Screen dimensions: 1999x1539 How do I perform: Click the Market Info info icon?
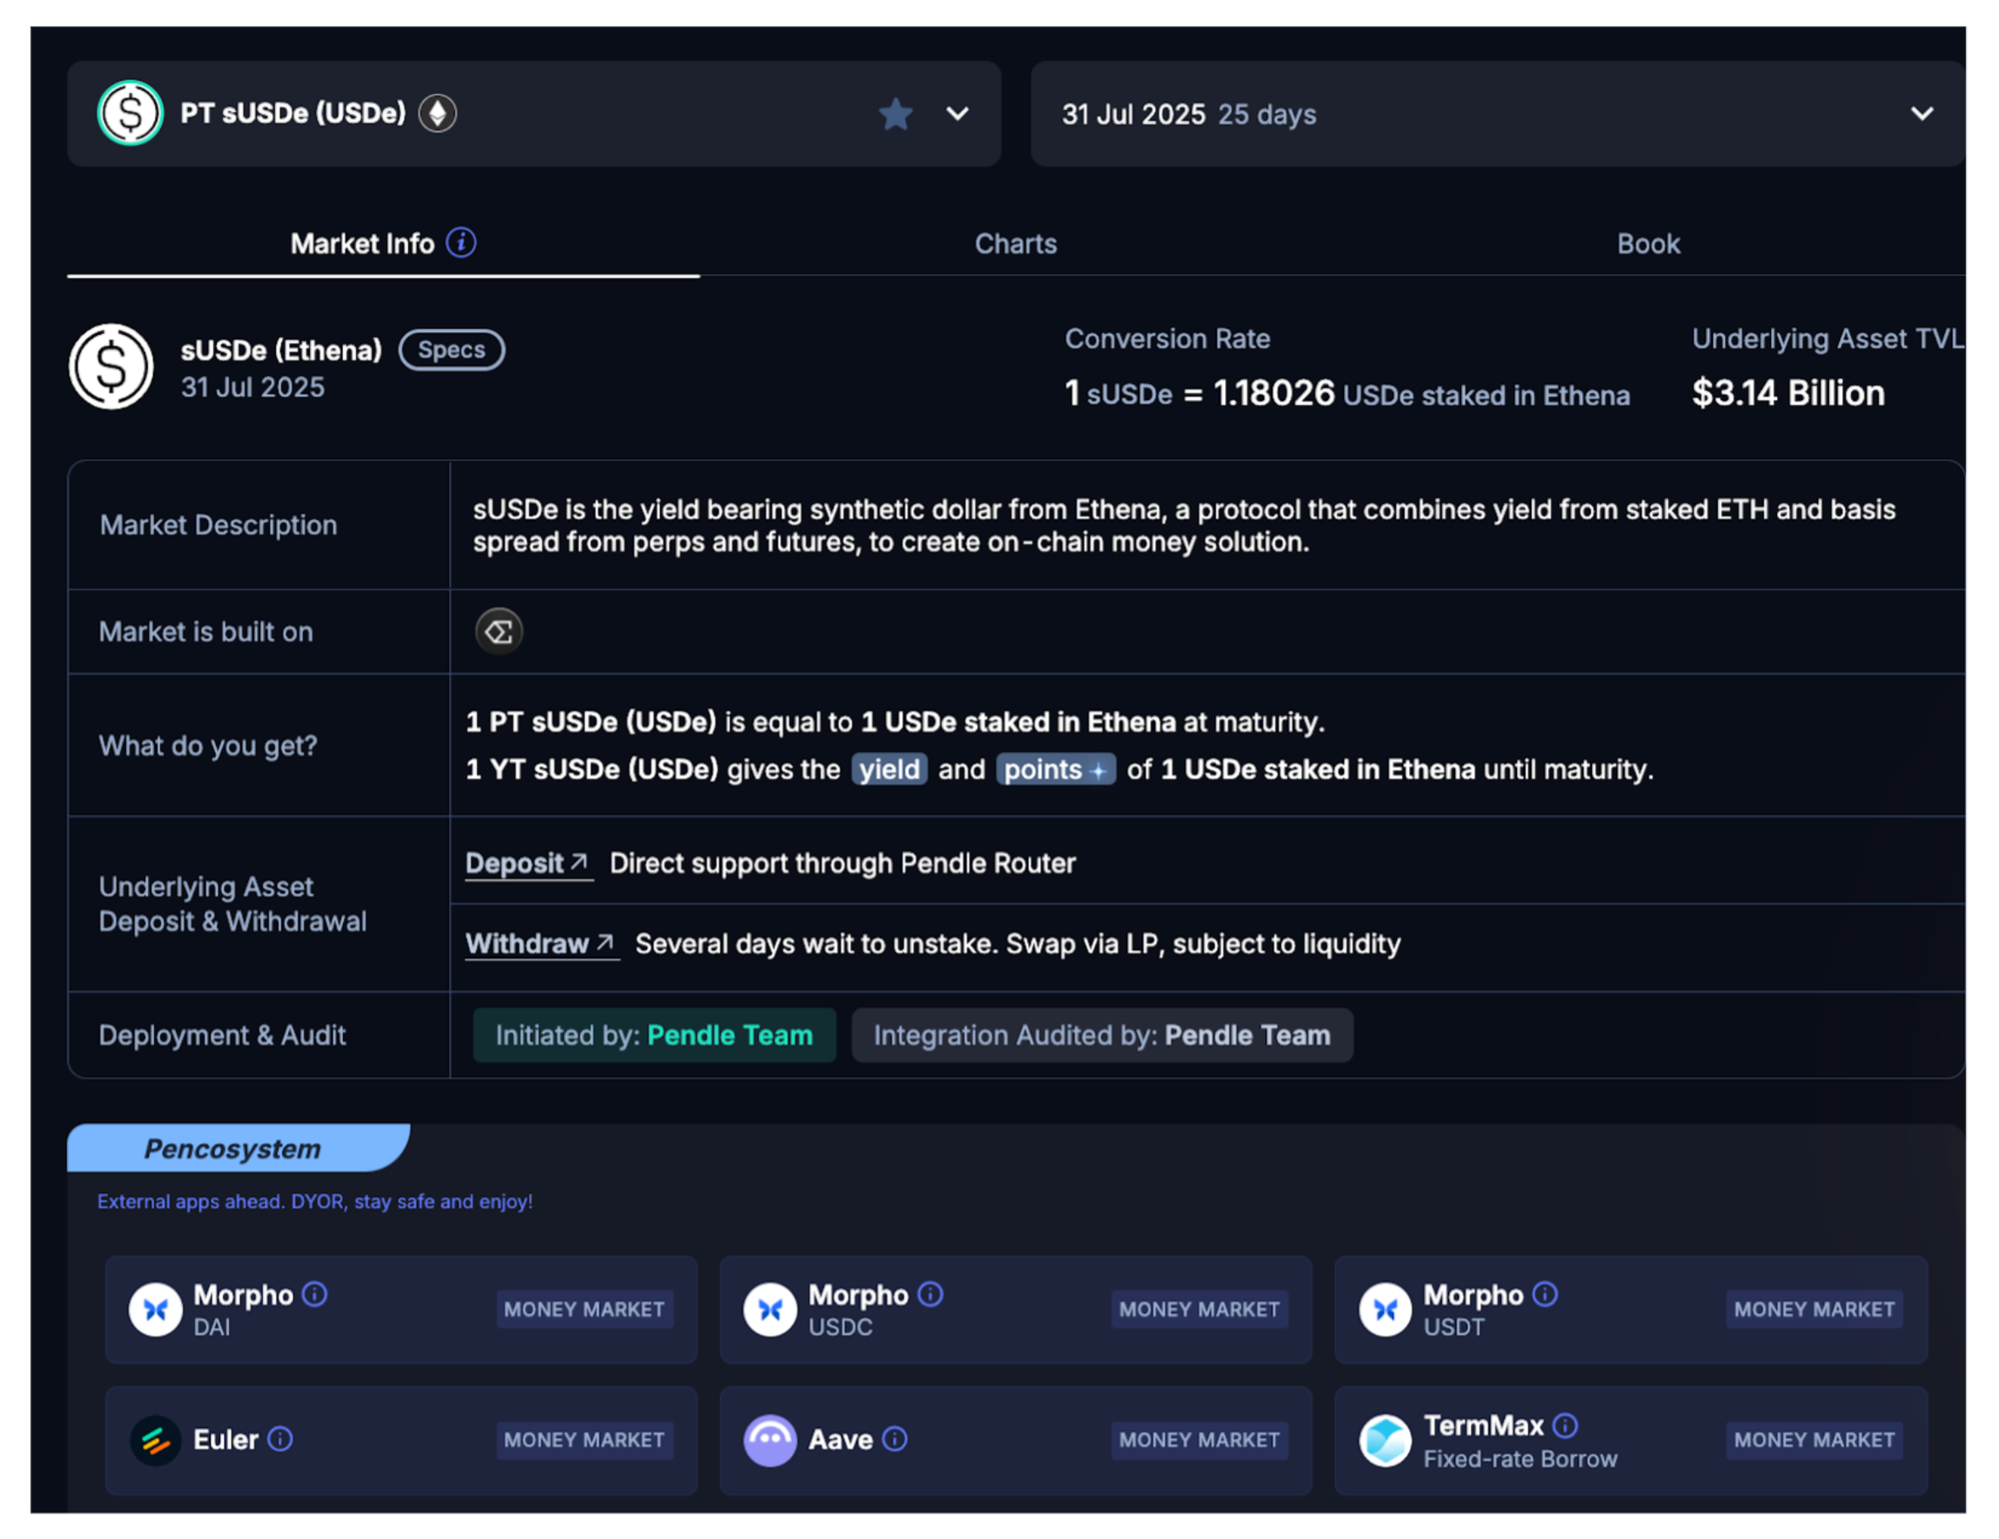pos(461,242)
